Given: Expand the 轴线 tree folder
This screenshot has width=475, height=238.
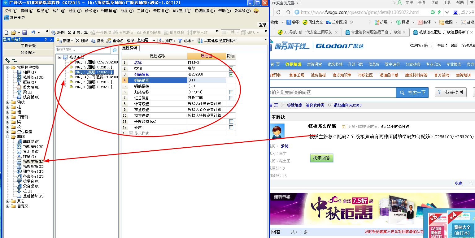Looking at the screenshot, I should 8,102.
